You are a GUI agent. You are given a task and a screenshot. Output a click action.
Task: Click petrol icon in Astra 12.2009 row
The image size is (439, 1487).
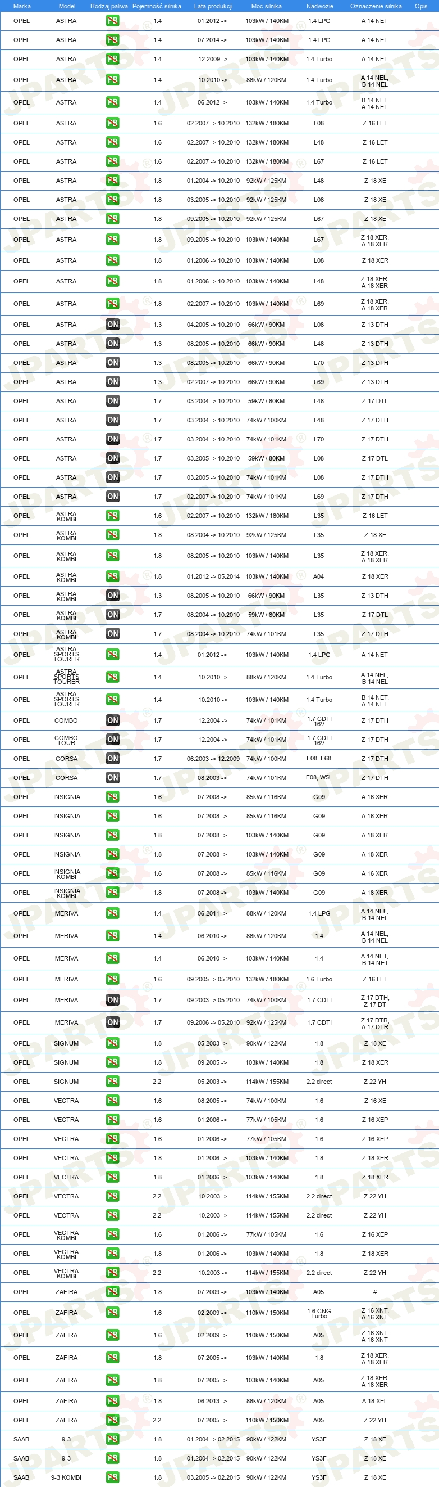click(113, 59)
